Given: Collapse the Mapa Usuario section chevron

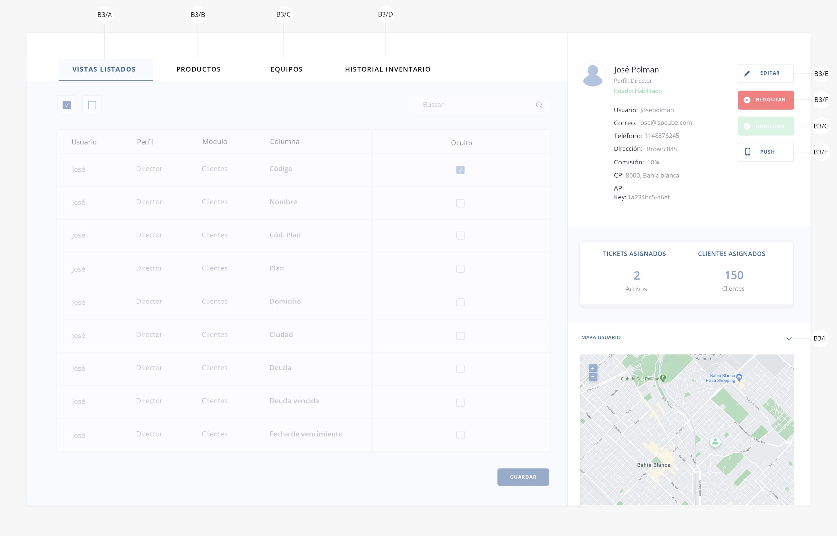Looking at the screenshot, I should pyautogui.click(x=789, y=339).
